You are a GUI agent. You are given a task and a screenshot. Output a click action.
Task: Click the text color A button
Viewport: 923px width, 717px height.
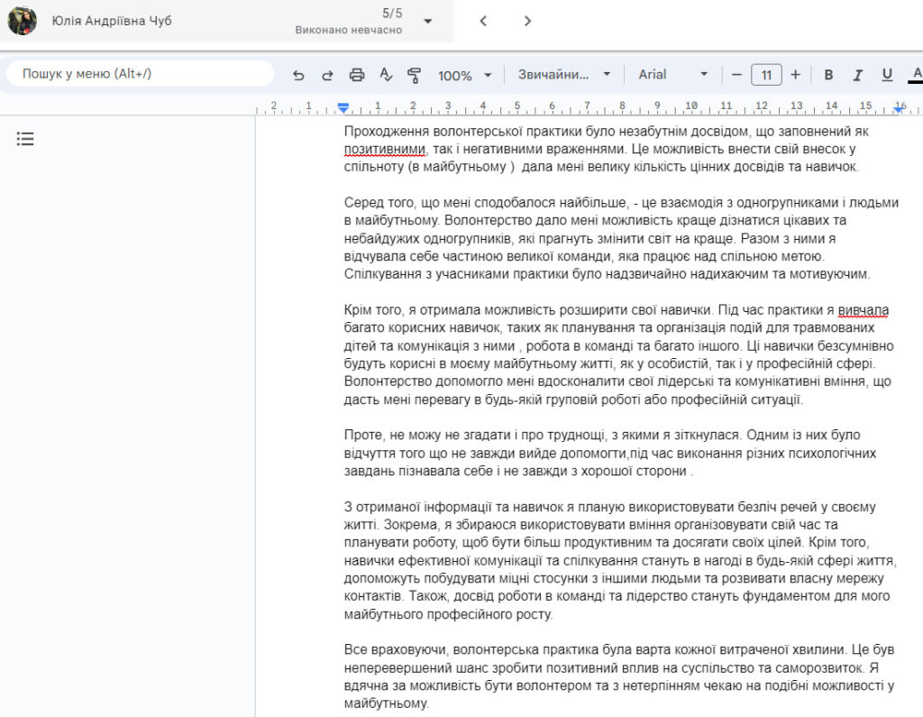(x=916, y=75)
